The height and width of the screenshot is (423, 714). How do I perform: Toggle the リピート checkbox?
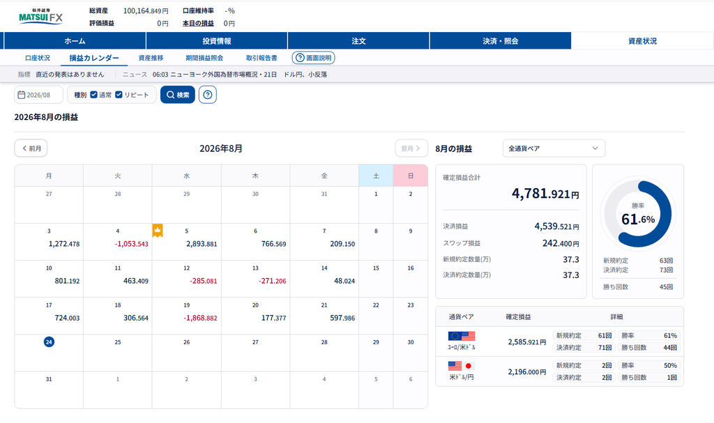pyautogui.click(x=119, y=95)
